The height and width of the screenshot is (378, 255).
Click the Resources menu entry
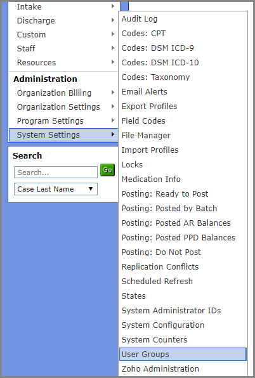63,63
